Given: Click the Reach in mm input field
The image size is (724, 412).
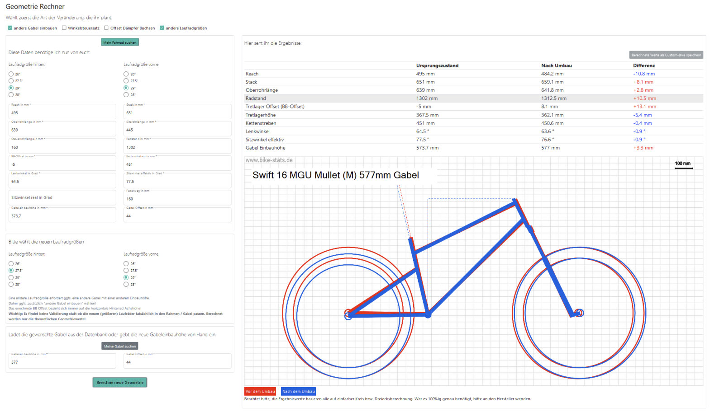Looking at the screenshot, I should (62, 112).
